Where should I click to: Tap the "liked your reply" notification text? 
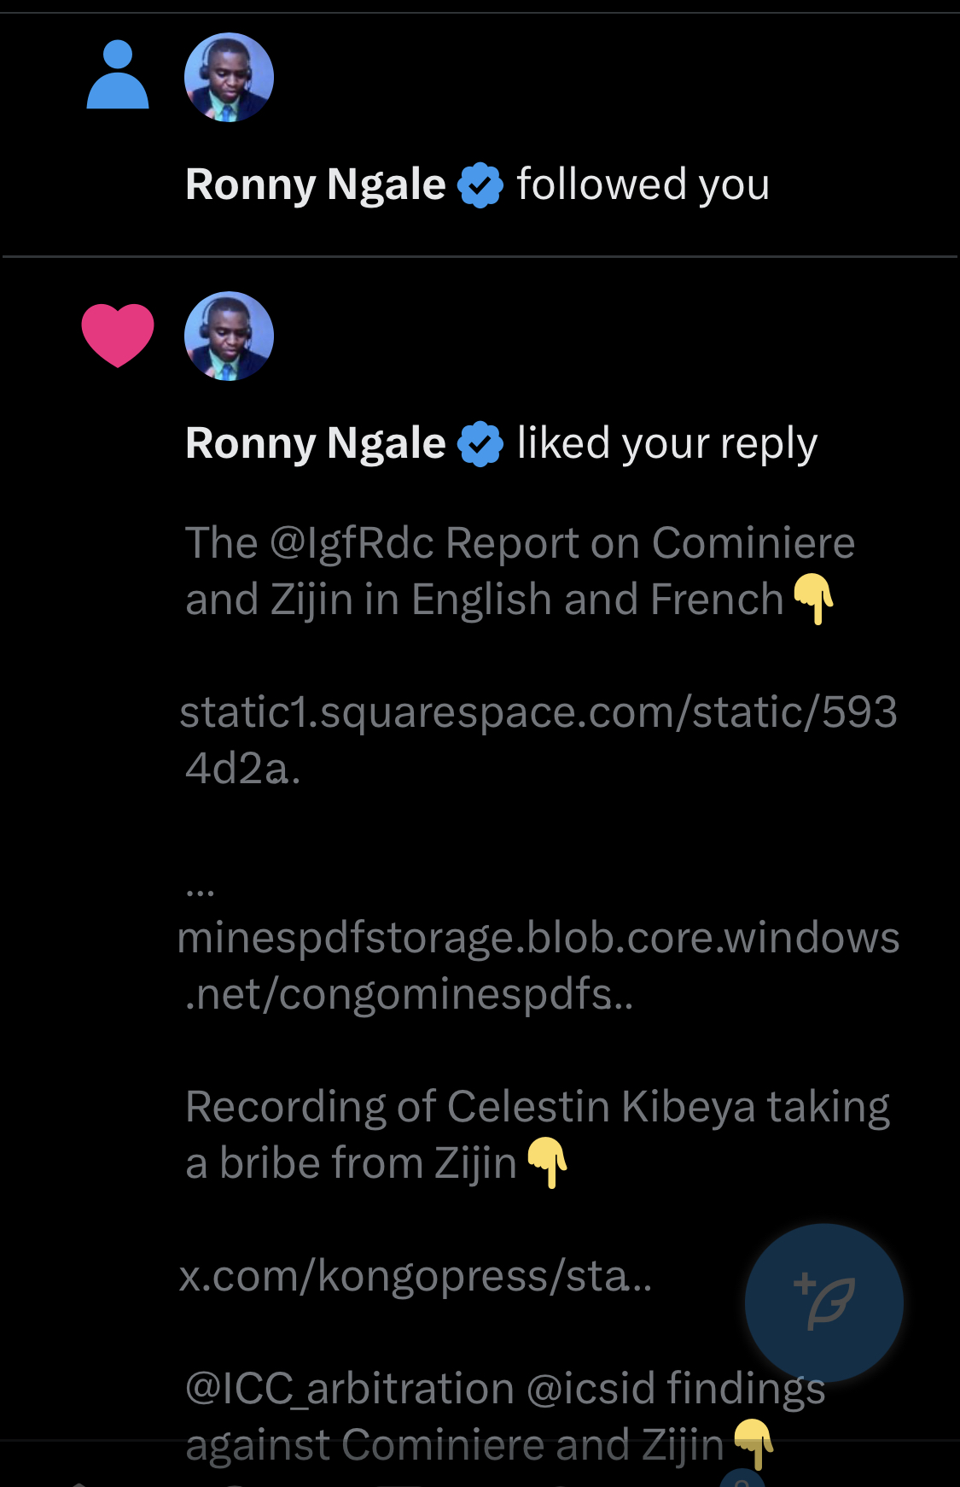666,444
